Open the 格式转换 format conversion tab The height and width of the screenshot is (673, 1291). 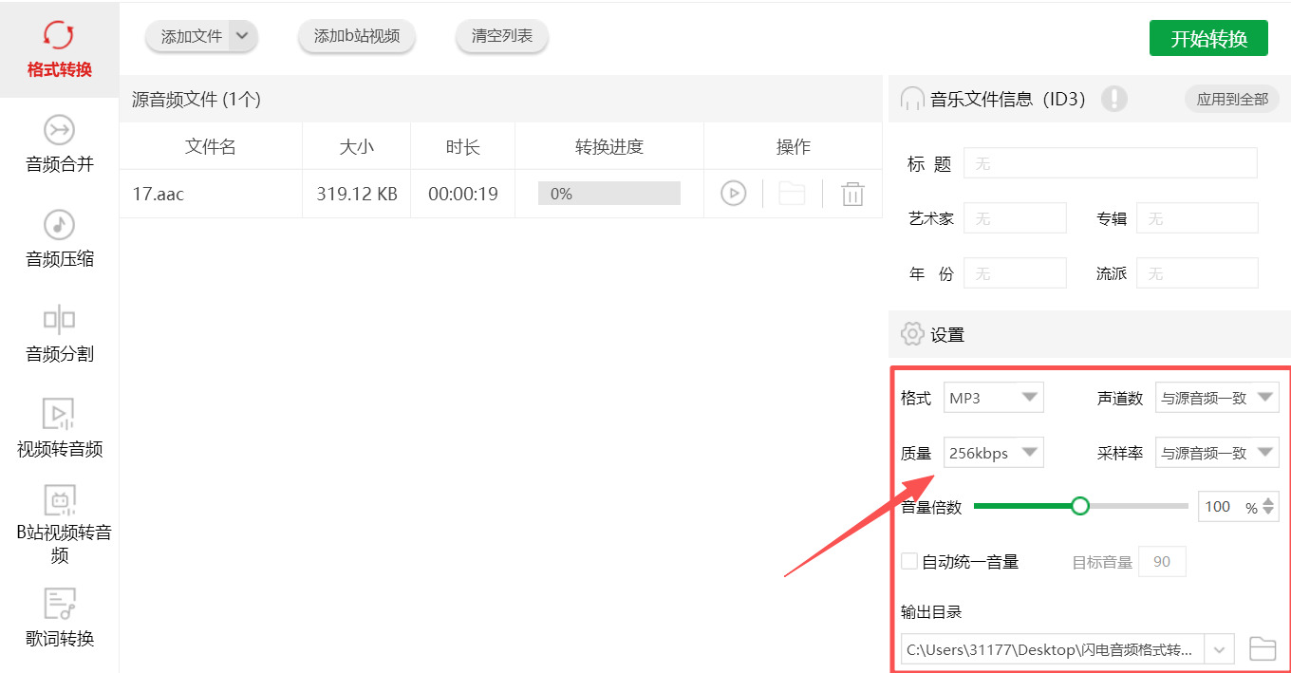[x=59, y=49]
